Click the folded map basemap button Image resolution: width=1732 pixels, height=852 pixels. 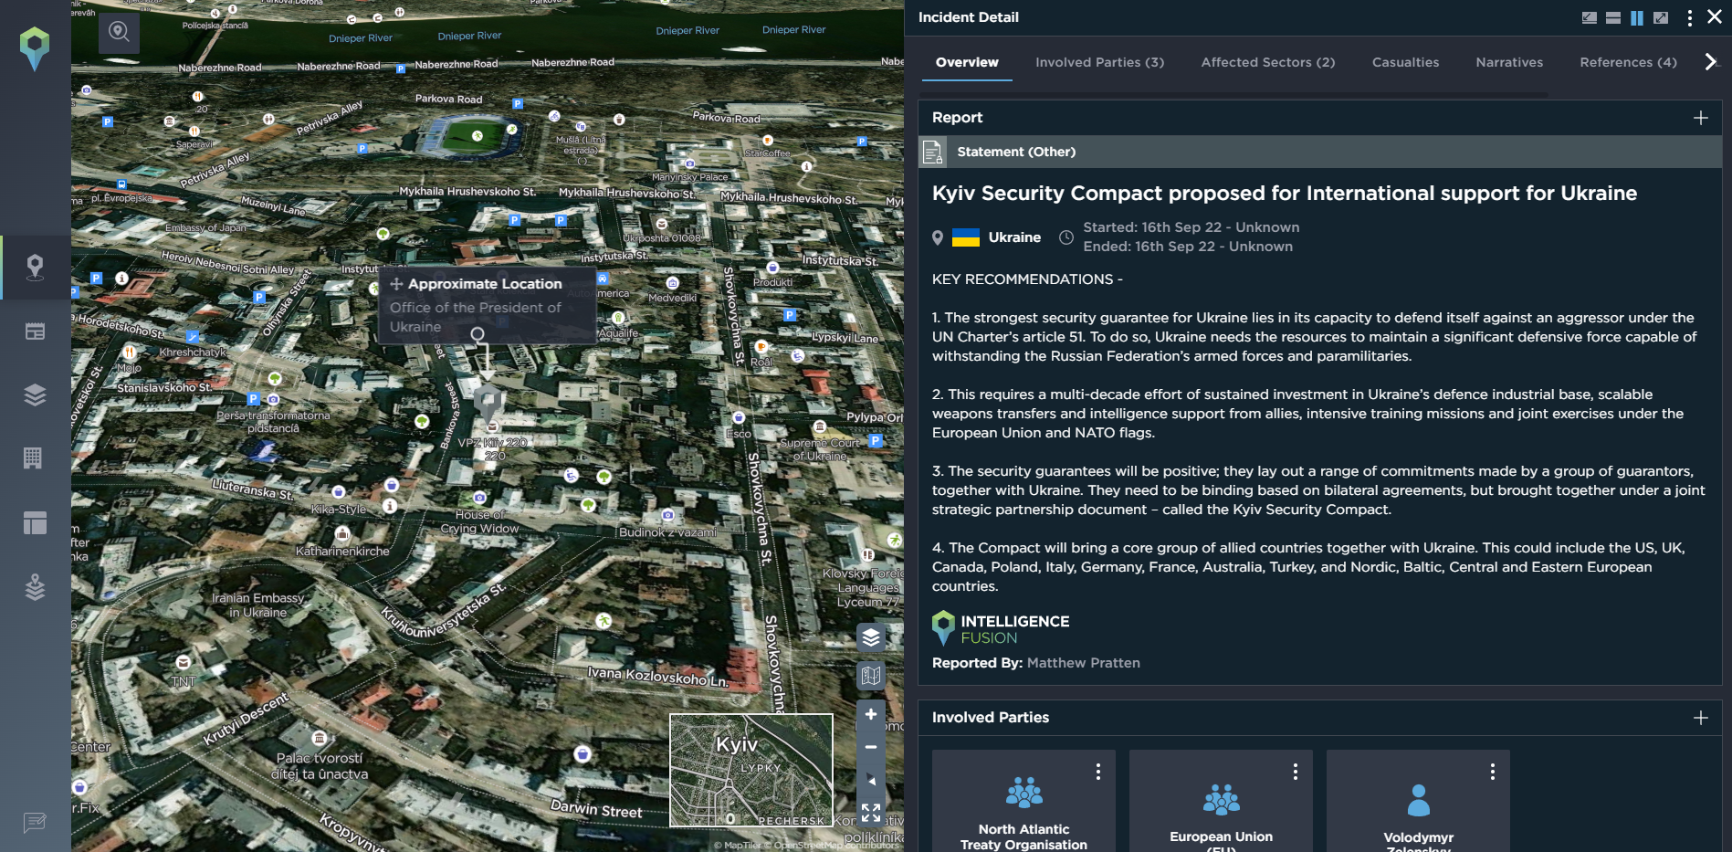871,676
